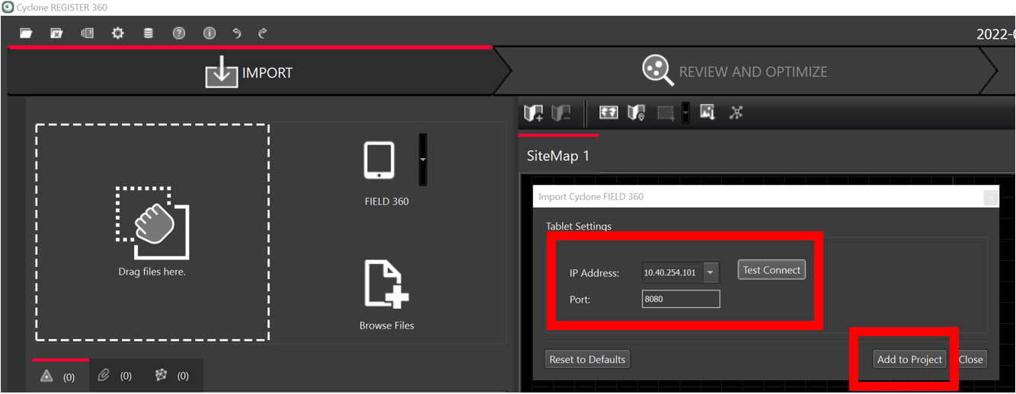The image size is (1016, 394).
Task: Click the database storage icon
Action: [149, 33]
